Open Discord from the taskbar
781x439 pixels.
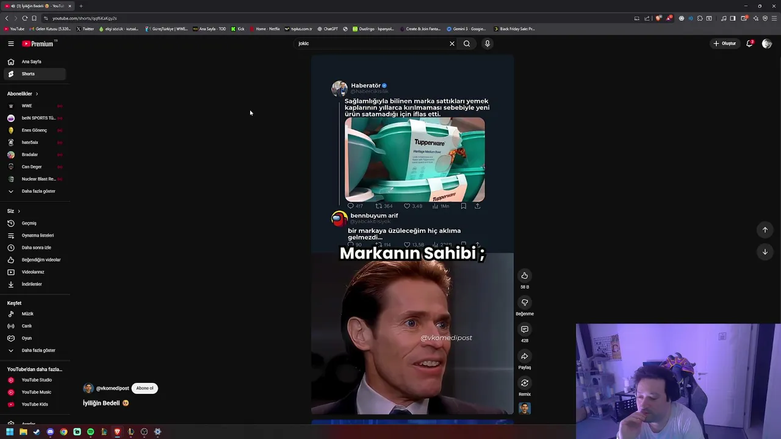pyautogui.click(x=50, y=432)
